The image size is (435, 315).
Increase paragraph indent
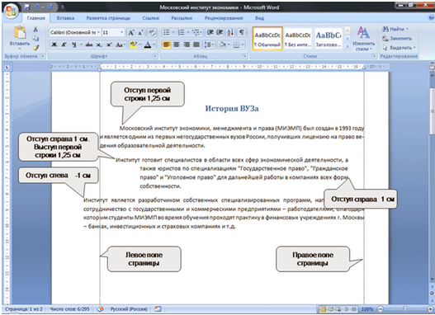(x=220, y=33)
